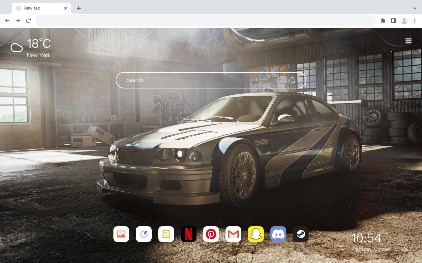Open the Discord shortcut
This screenshot has width=422, height=263.
(278, 234)
